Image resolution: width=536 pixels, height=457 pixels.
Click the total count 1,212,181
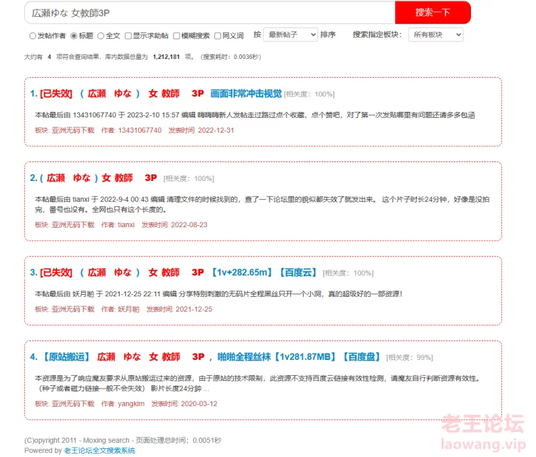[166, 57]
